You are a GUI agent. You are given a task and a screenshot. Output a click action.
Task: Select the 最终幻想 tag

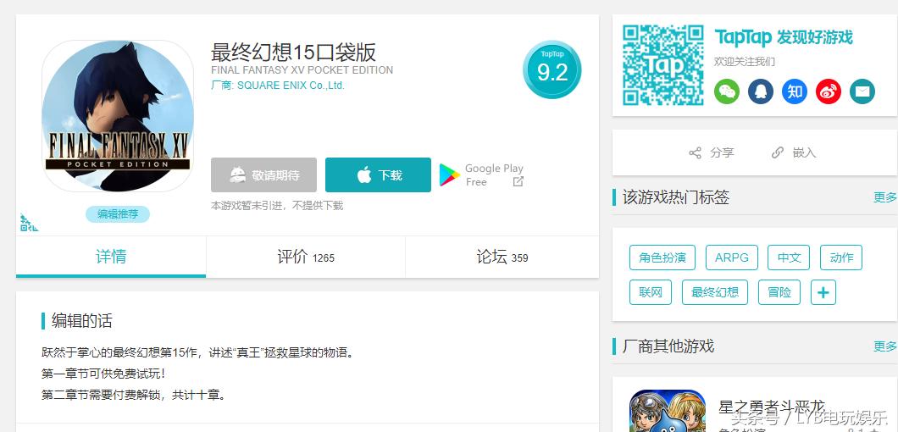coord(715,292)
